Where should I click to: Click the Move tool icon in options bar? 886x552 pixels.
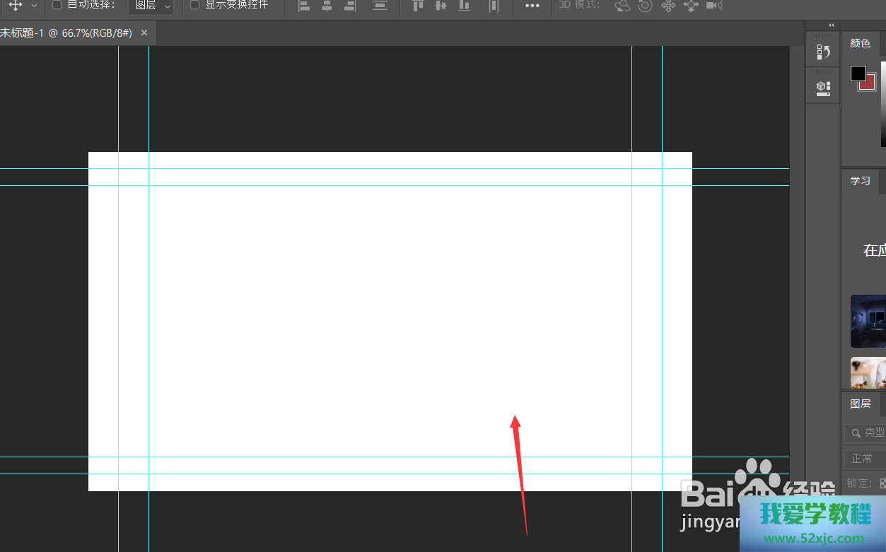(x=15, y=6)
